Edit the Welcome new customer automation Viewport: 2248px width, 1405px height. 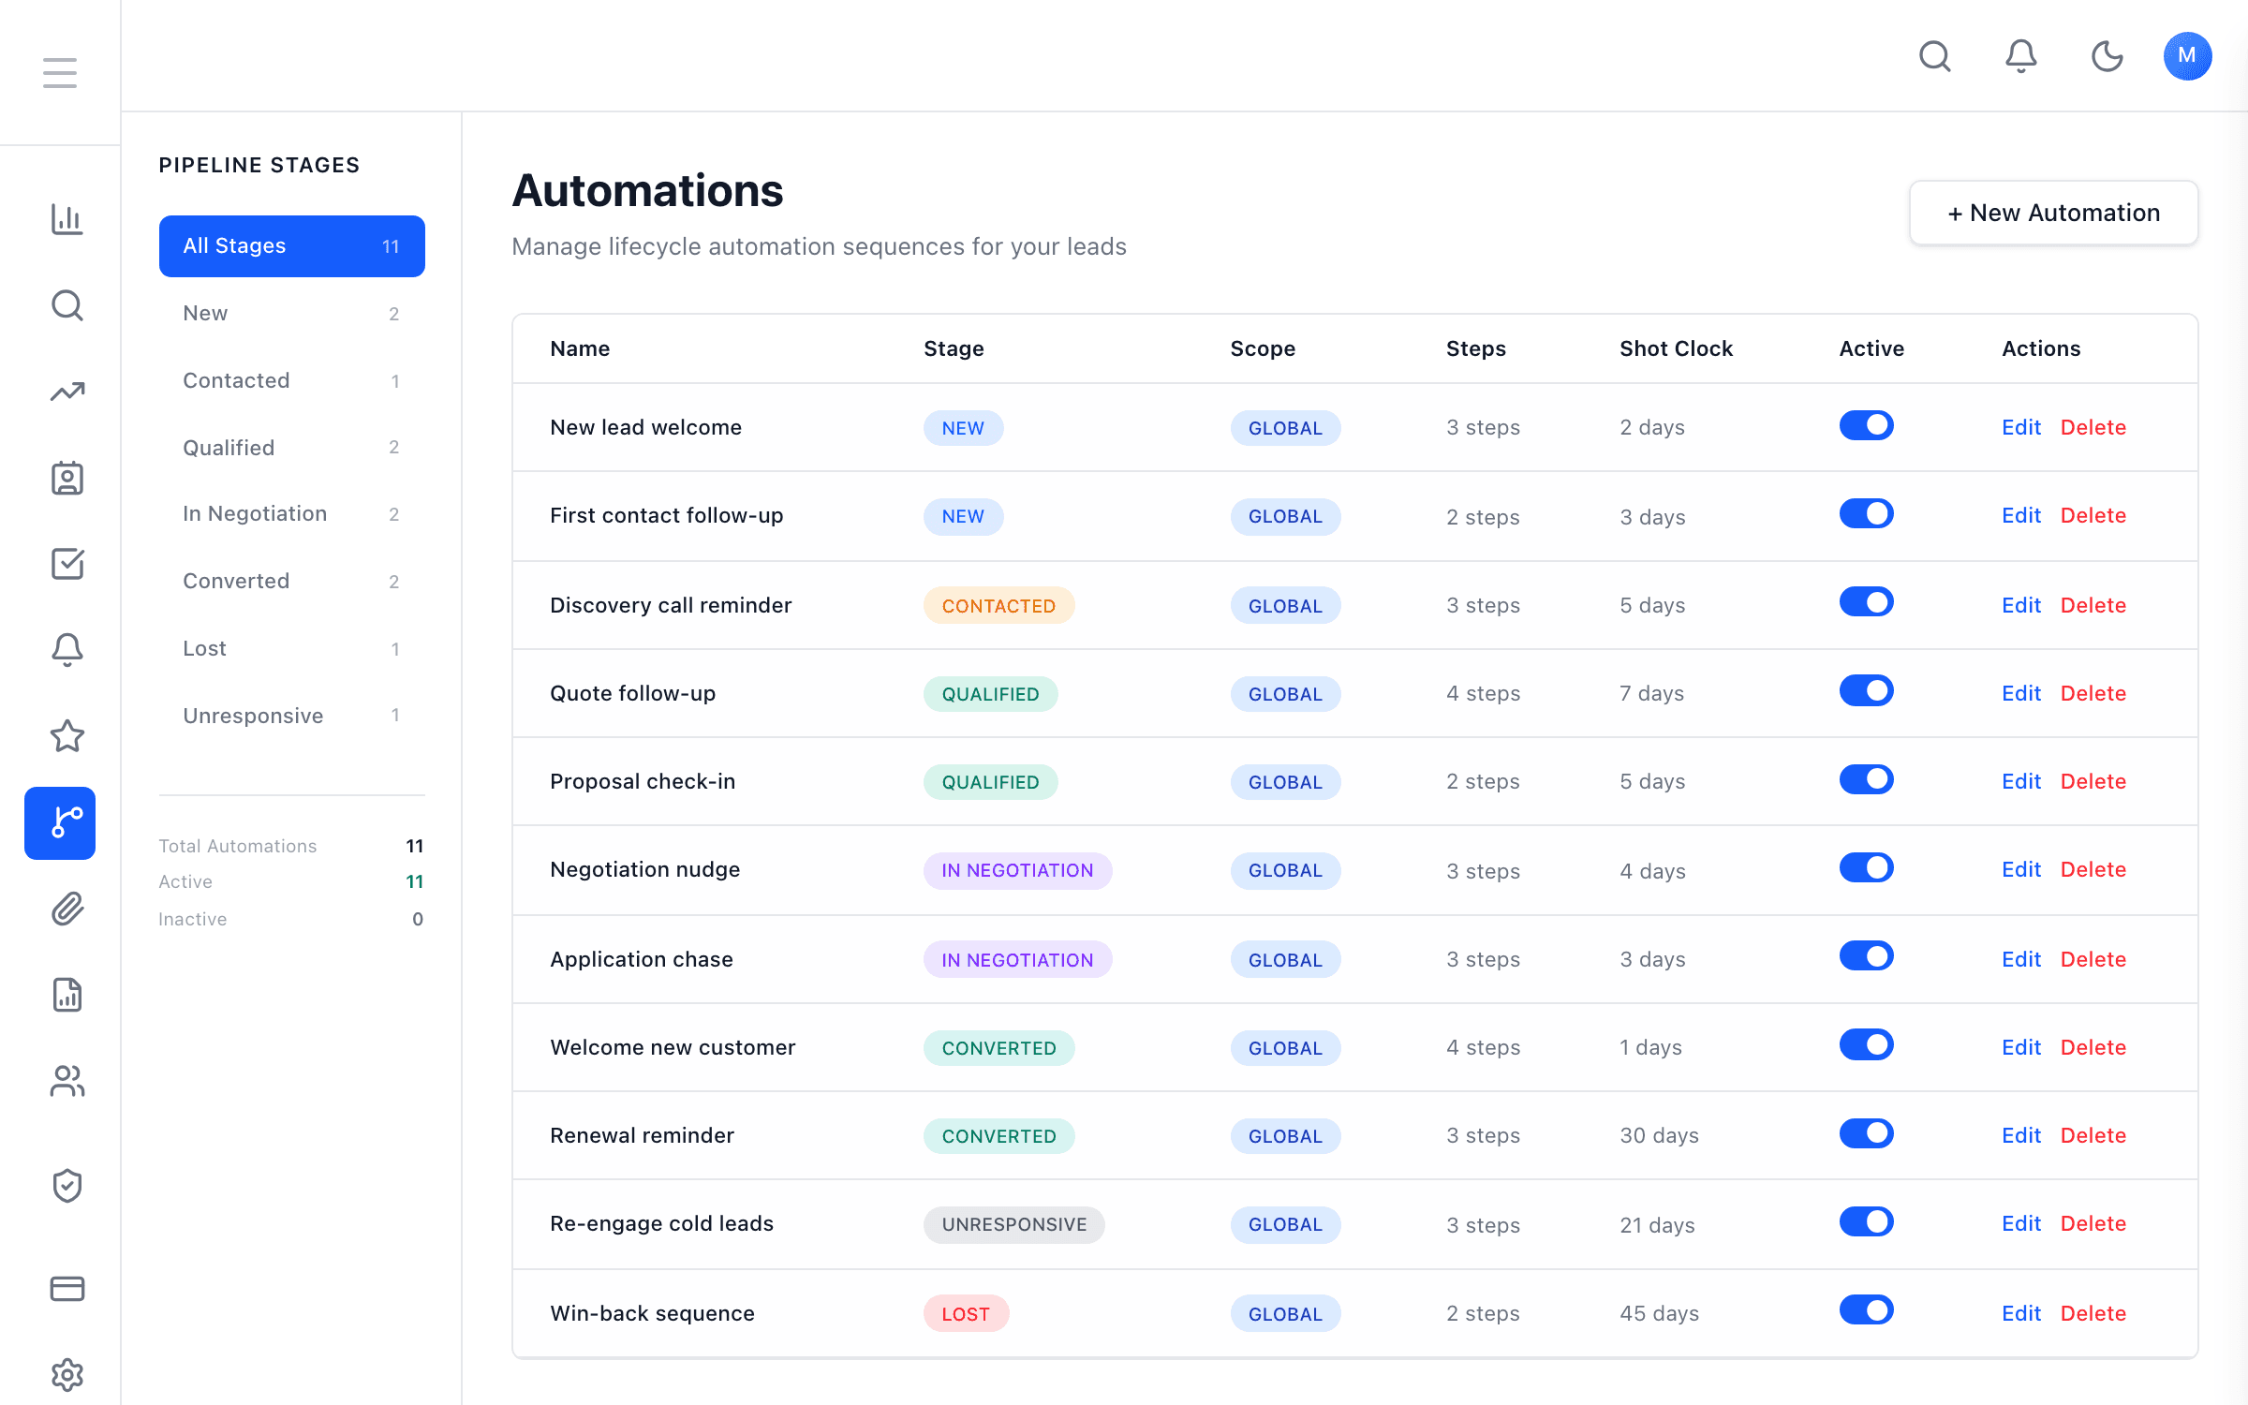point(2021,1047)
